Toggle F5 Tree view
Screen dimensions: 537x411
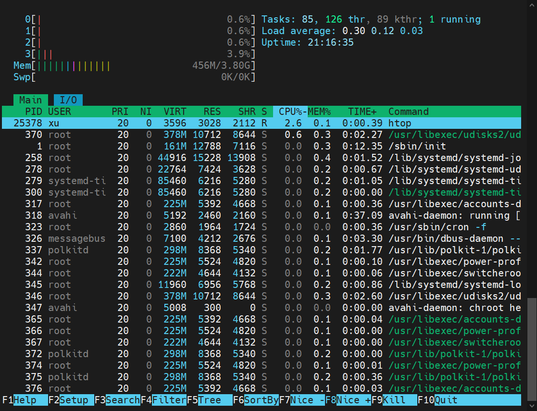click(210, 400)
